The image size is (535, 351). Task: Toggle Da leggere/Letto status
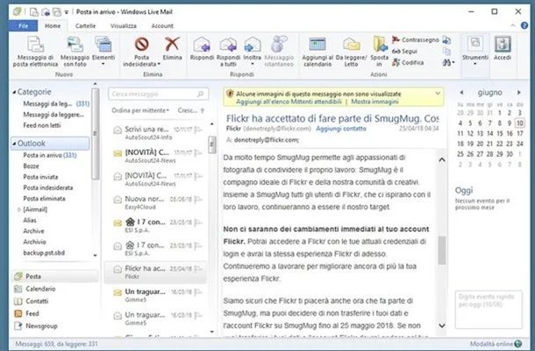point(351,52)
